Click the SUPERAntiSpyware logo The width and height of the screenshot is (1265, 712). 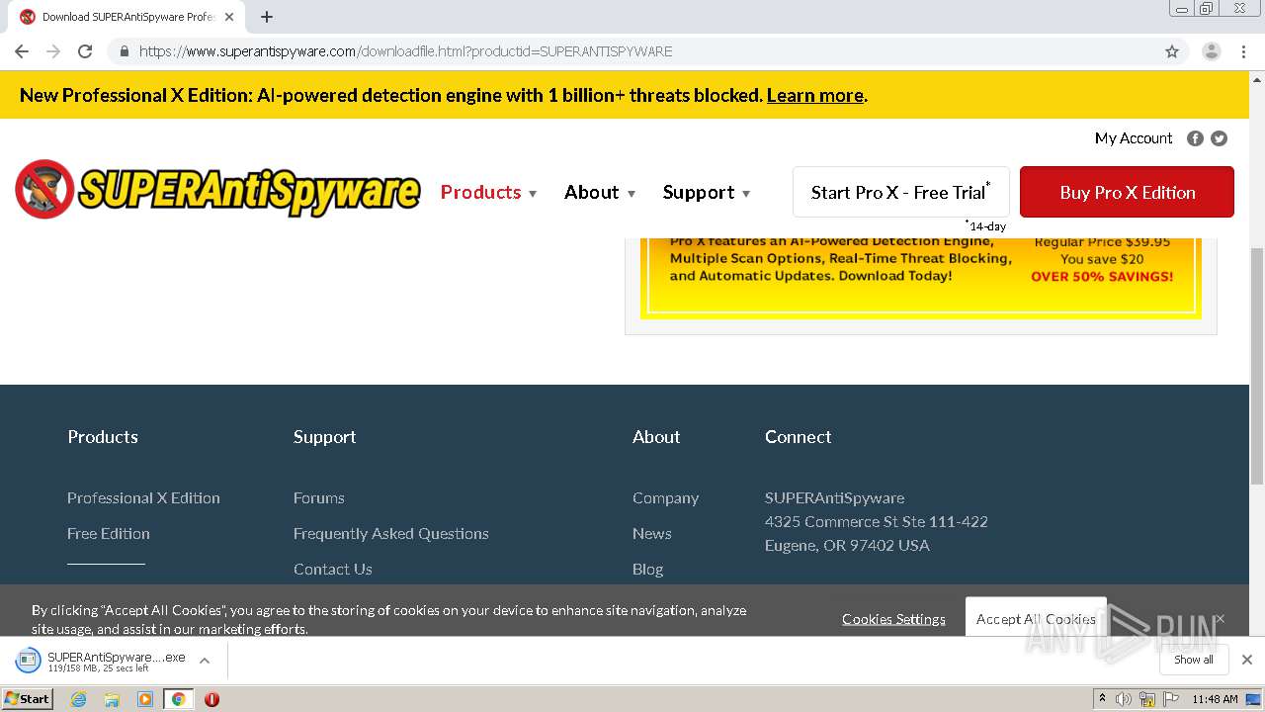[217, 190]
